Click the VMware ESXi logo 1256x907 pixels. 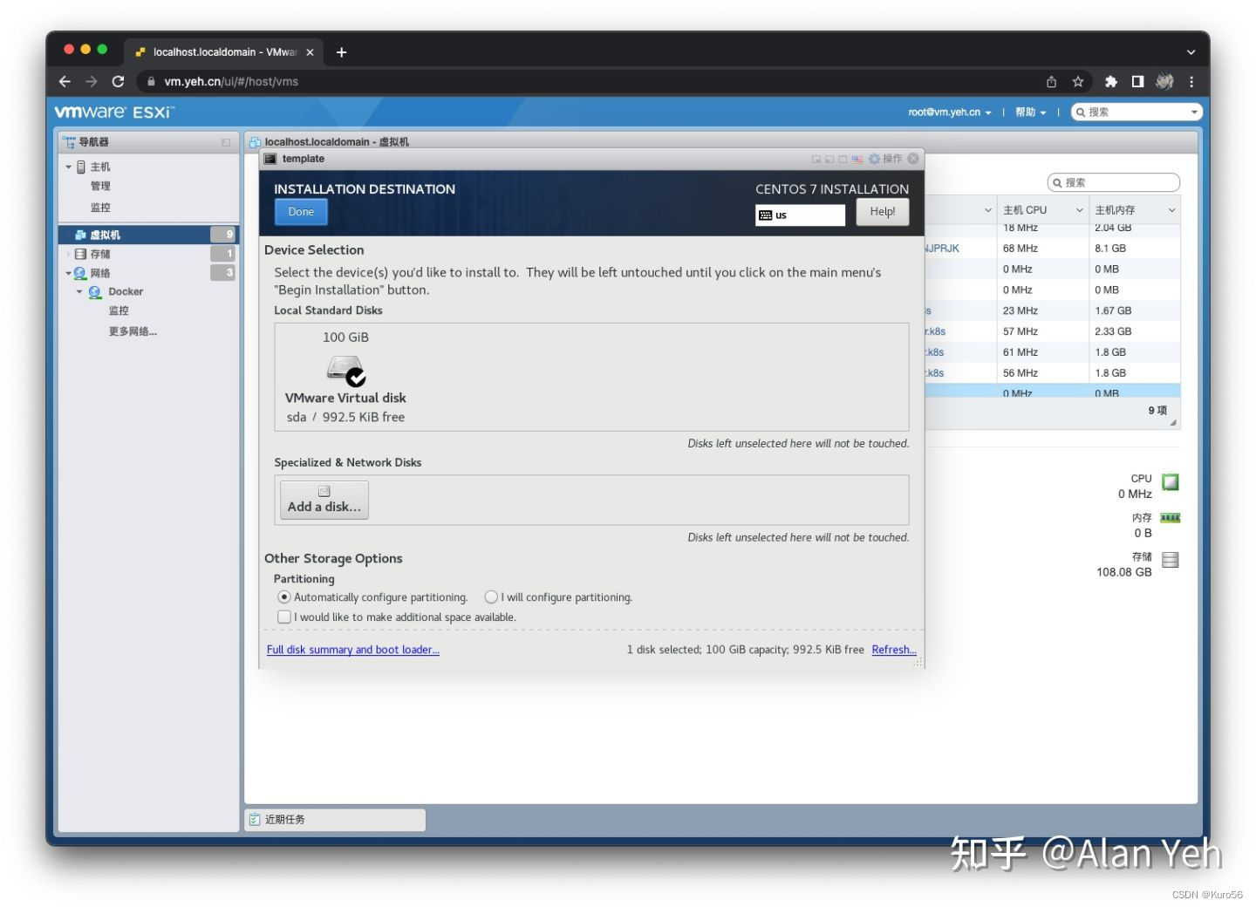coord(114,112)
